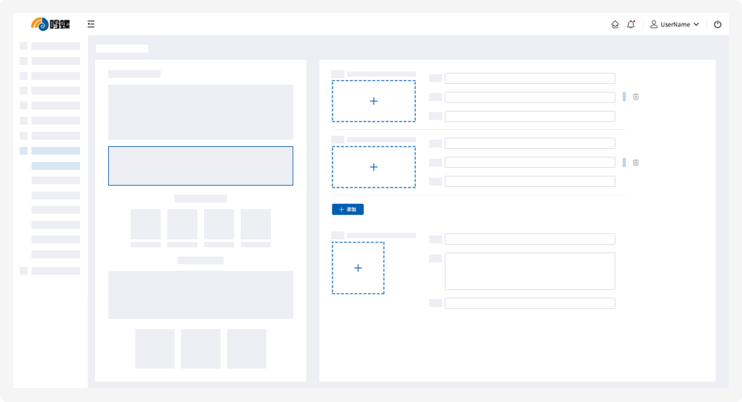Click the power logout icon
Image resolution: width=742 pixels, height=402 pixels.
point(717,24)
